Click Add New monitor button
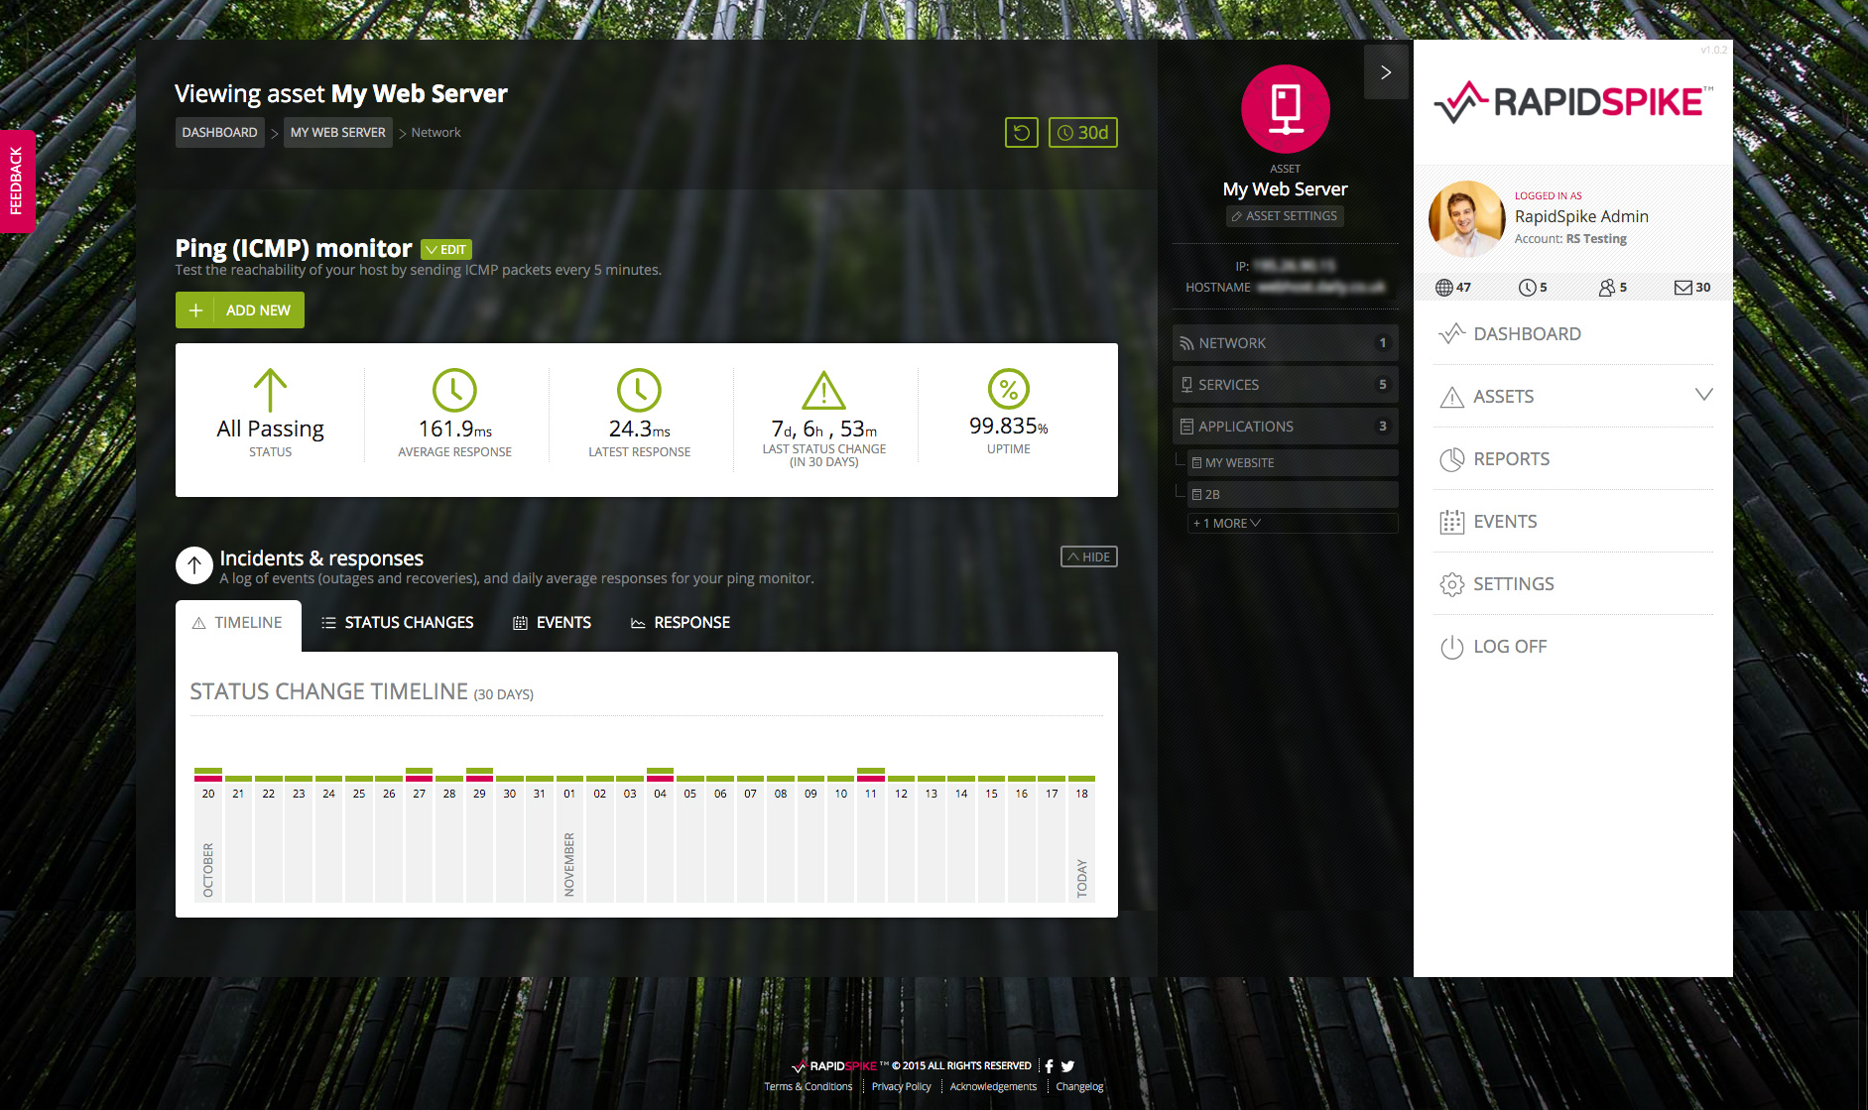Image resolution: width=1868 pixels, height=1110 pixels. (240, 310)
